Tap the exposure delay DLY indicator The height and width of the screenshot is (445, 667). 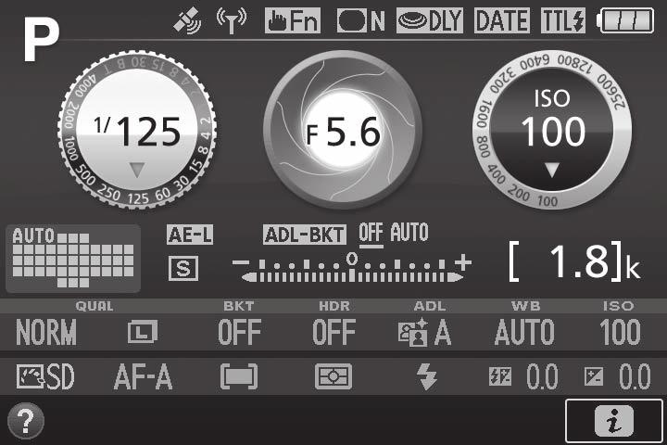pyautogui.click(x=429, y=20)
